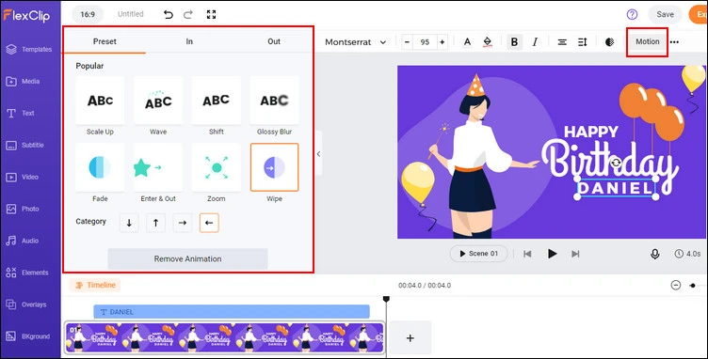
Task: Click the redo arrow icon
Action: coord(188,14)
